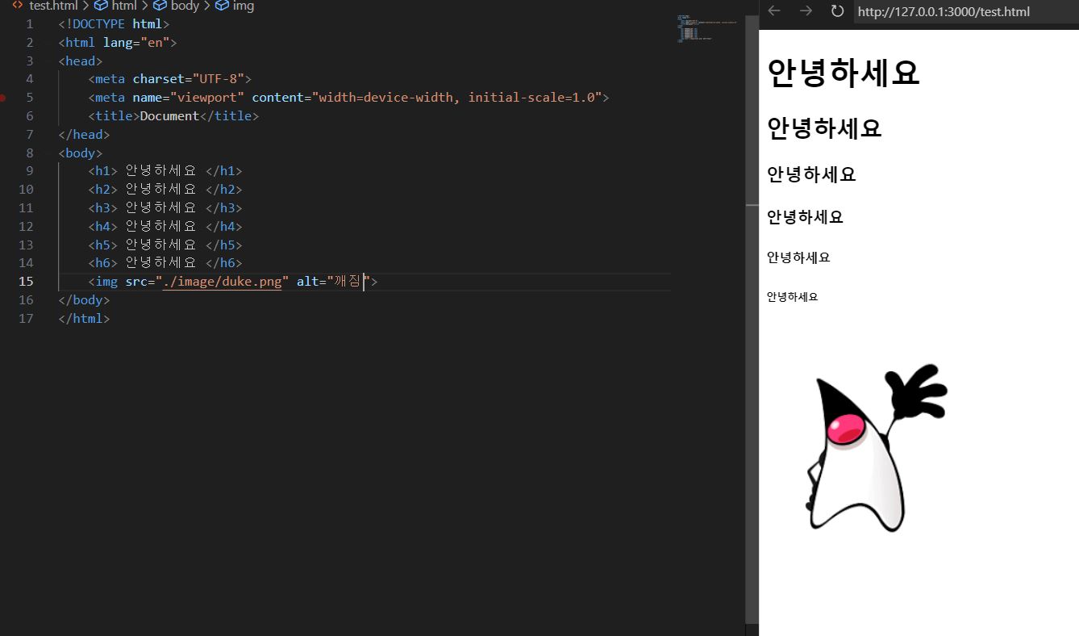Open the ./image/duke.png path link
This screenshot has height=636, width=1079.
222,282
